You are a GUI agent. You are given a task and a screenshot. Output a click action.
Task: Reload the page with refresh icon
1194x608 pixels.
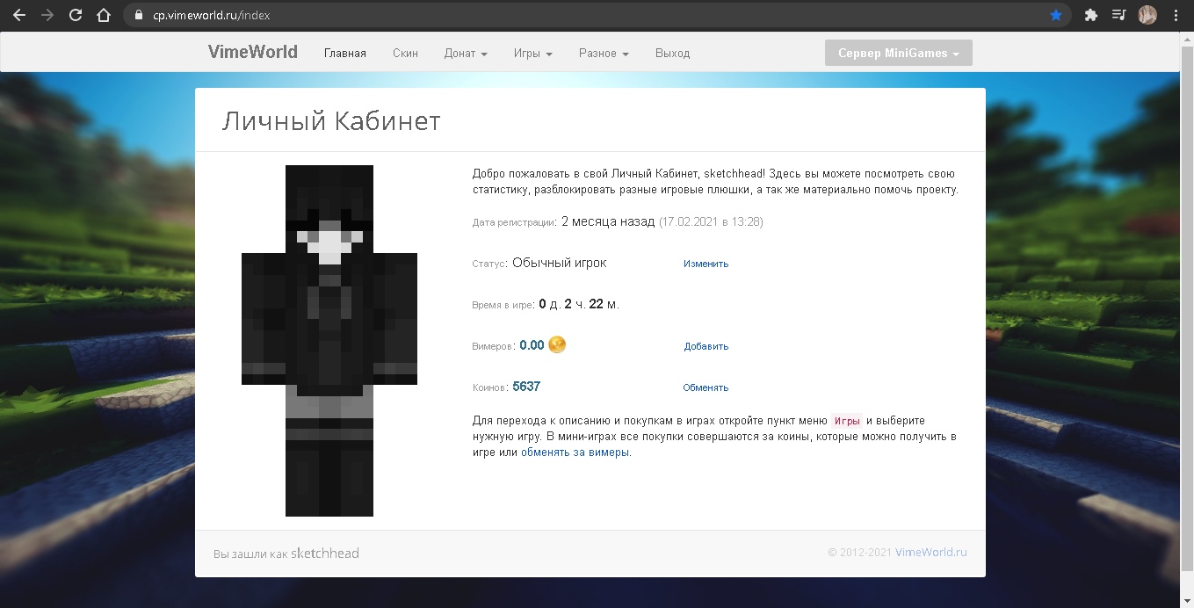click(x=76, y=15)
